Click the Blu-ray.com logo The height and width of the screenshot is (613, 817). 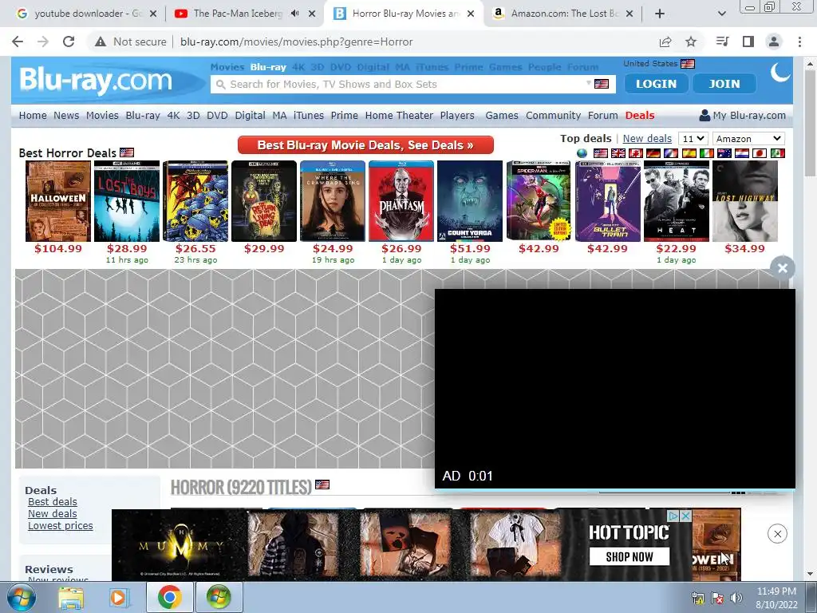(97, 81)
